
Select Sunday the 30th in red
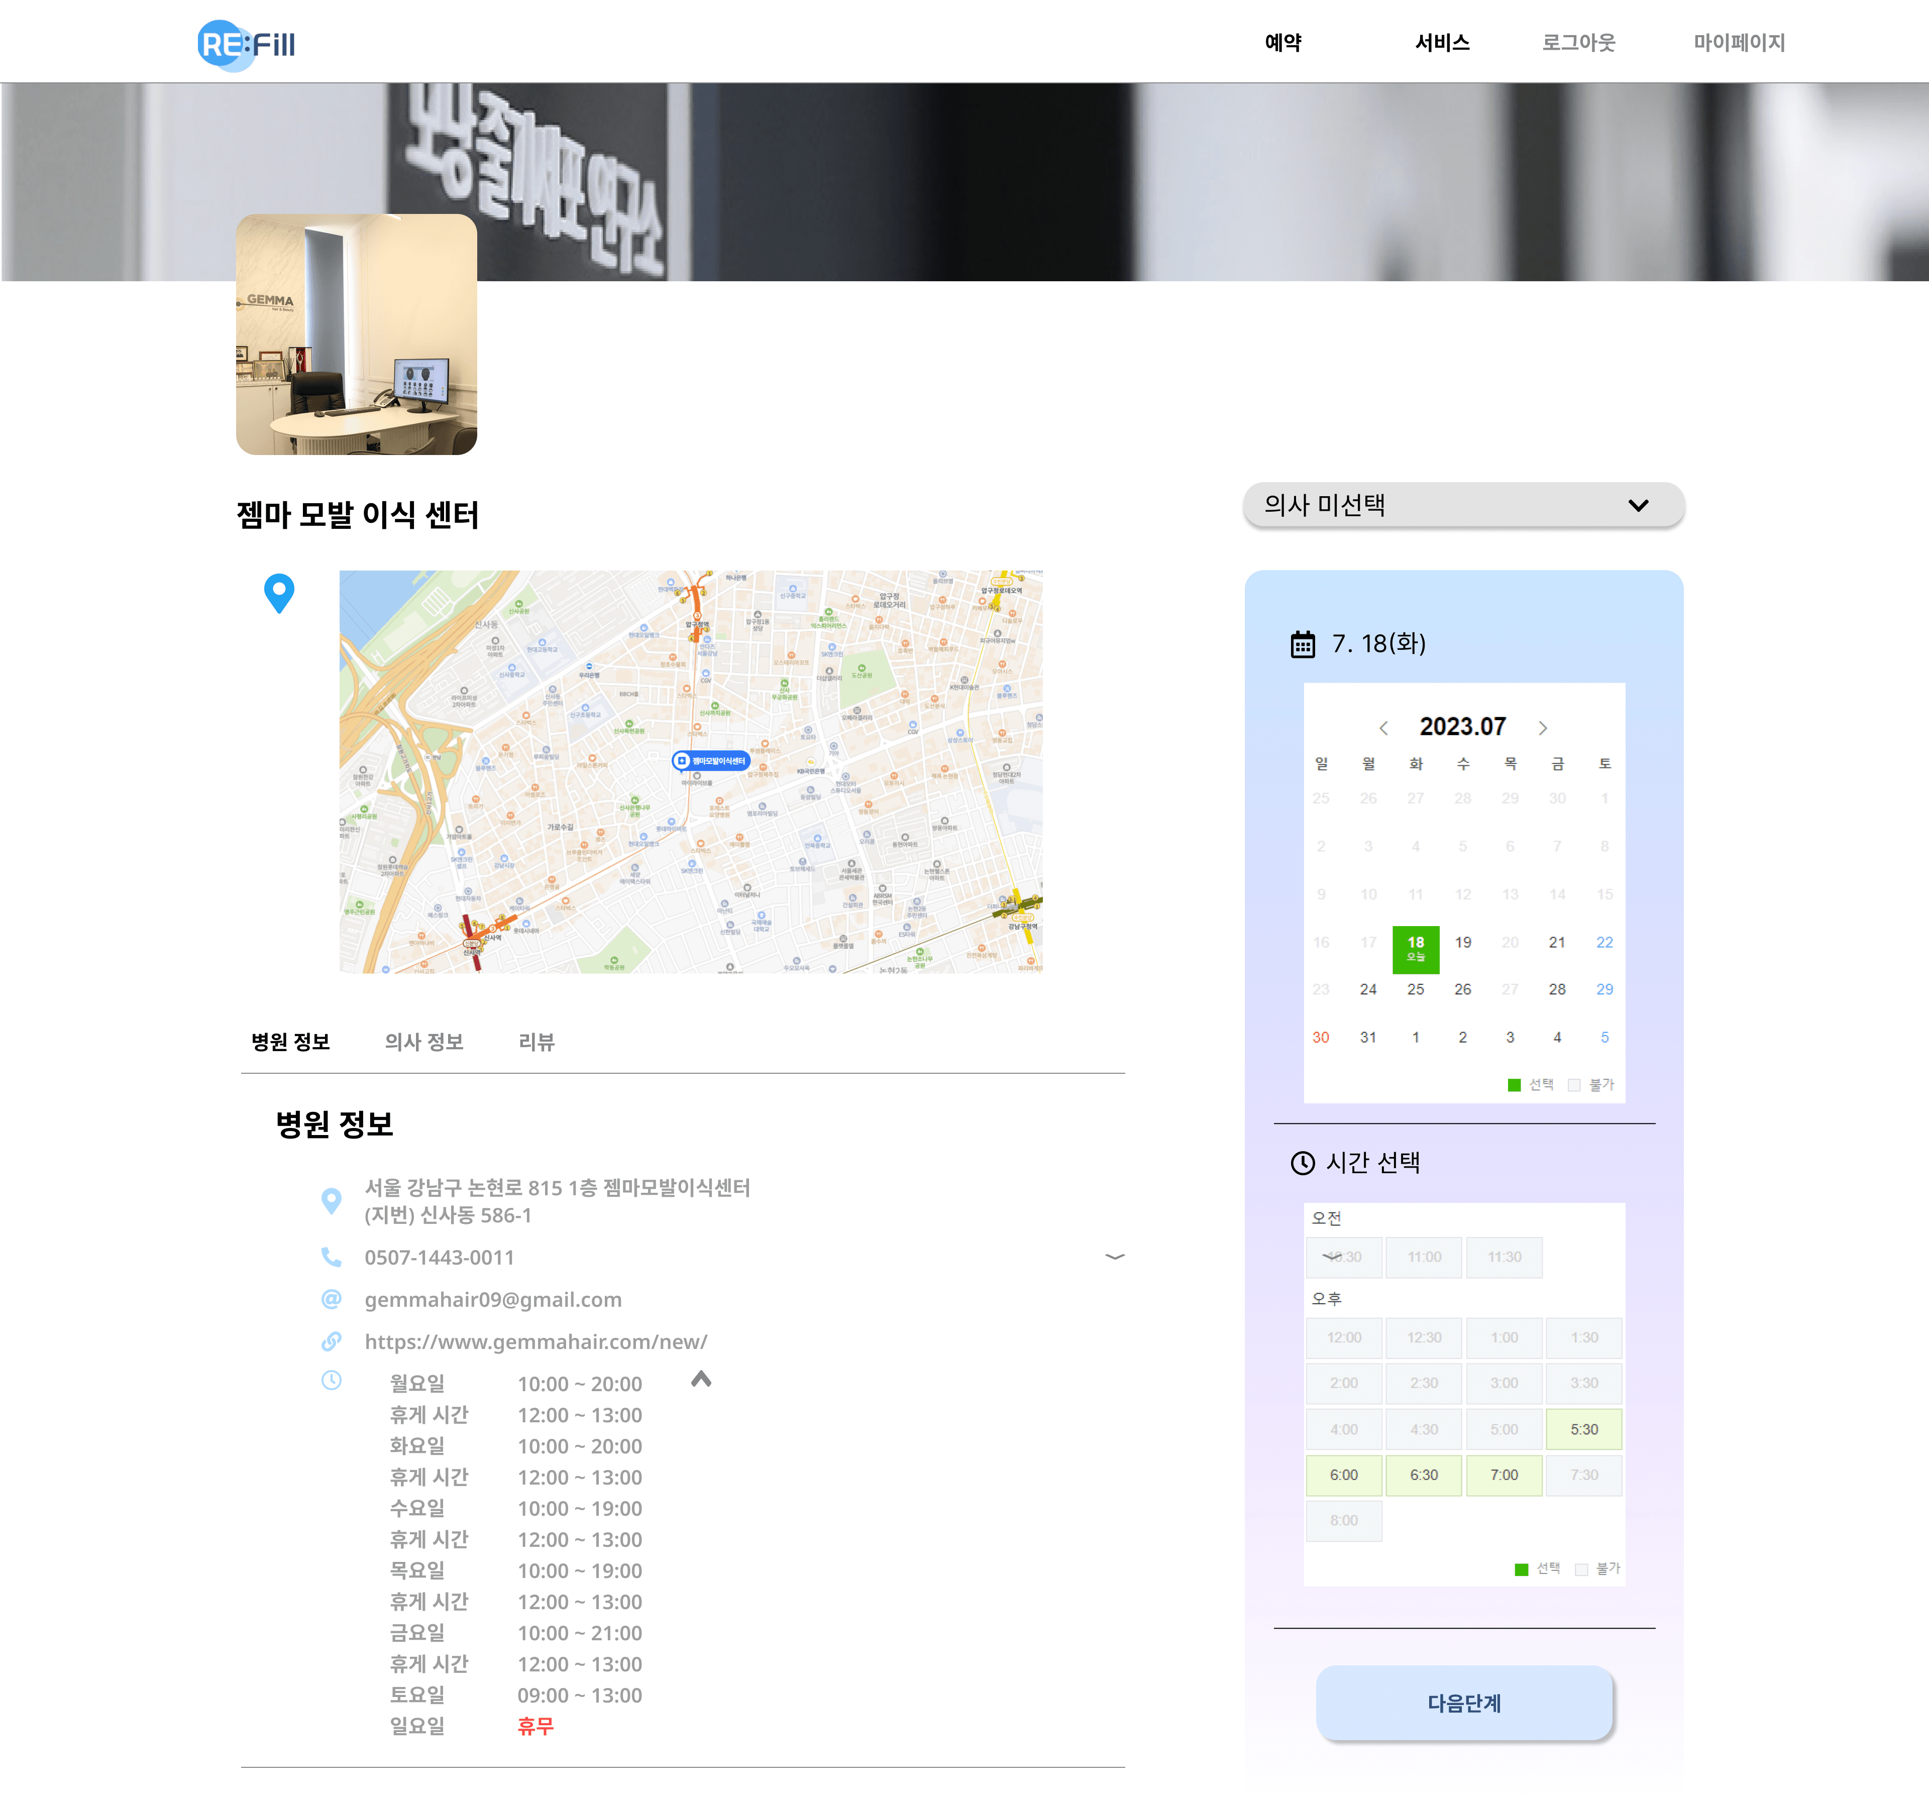pyautogui.click(x=1321, y=1037)
